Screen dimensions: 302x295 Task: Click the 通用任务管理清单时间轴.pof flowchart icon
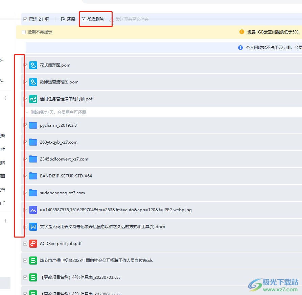[33, 99]
